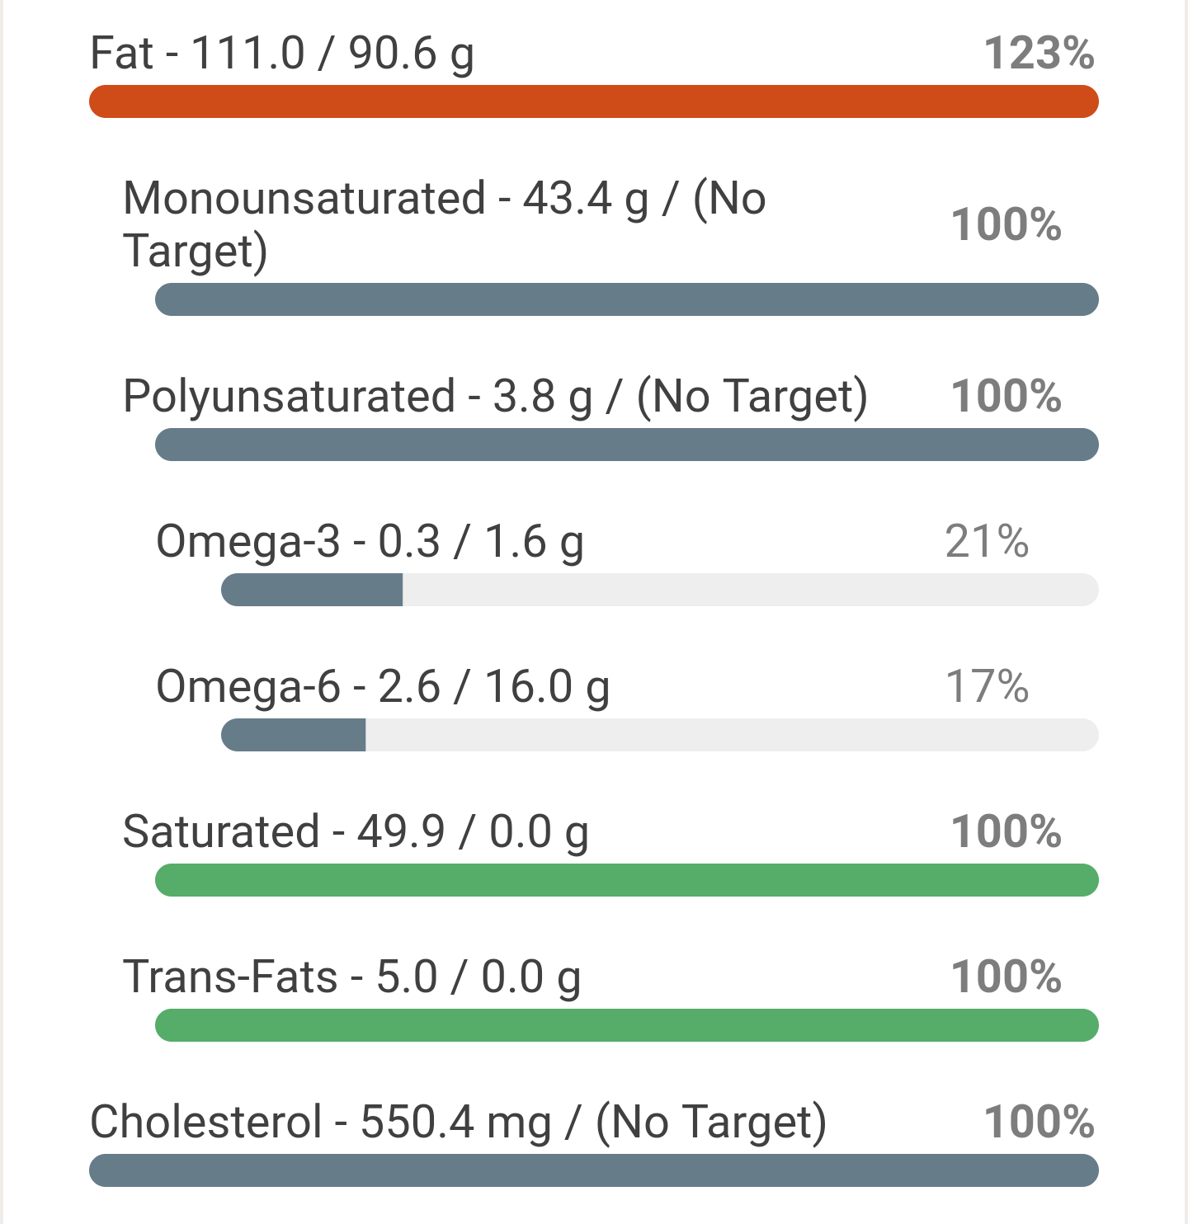Screen dimensions: 1188x1224
Task: Click the Omega-3 progress bar filled portion
Action: click(312, 590)
